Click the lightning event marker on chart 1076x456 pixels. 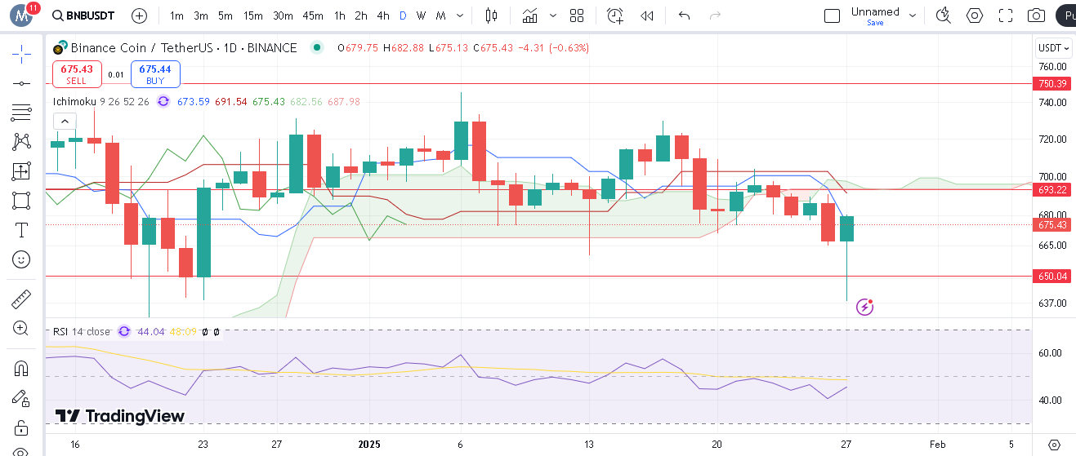[x=864, y=307]
